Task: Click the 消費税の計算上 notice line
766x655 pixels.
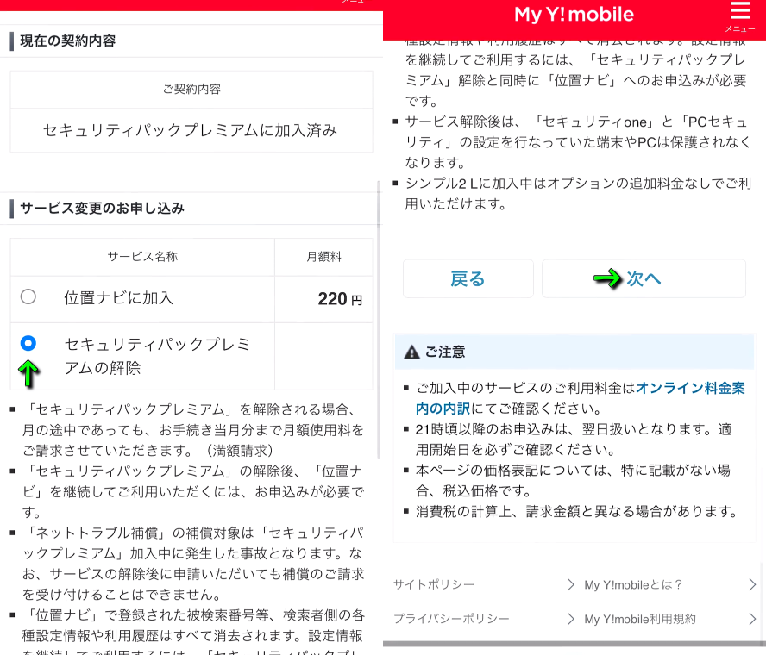Action: (577, 511)
